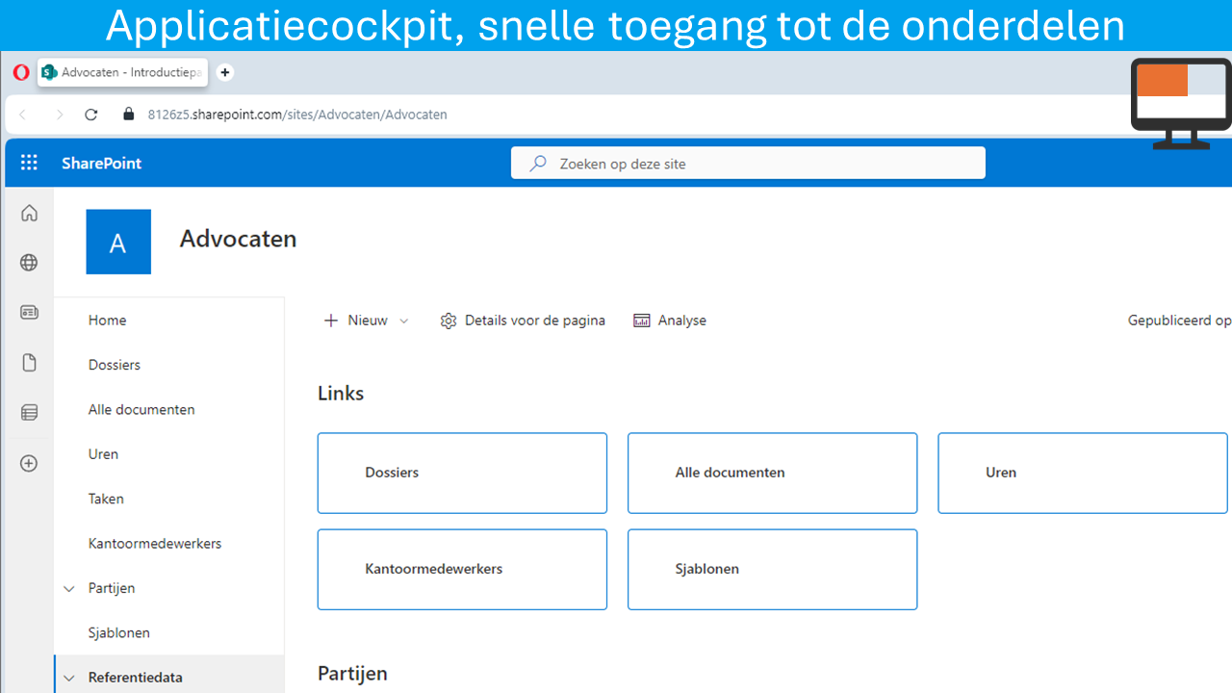
Task: Open the Nieuw dropdown chevron
Action: (403, 321)
